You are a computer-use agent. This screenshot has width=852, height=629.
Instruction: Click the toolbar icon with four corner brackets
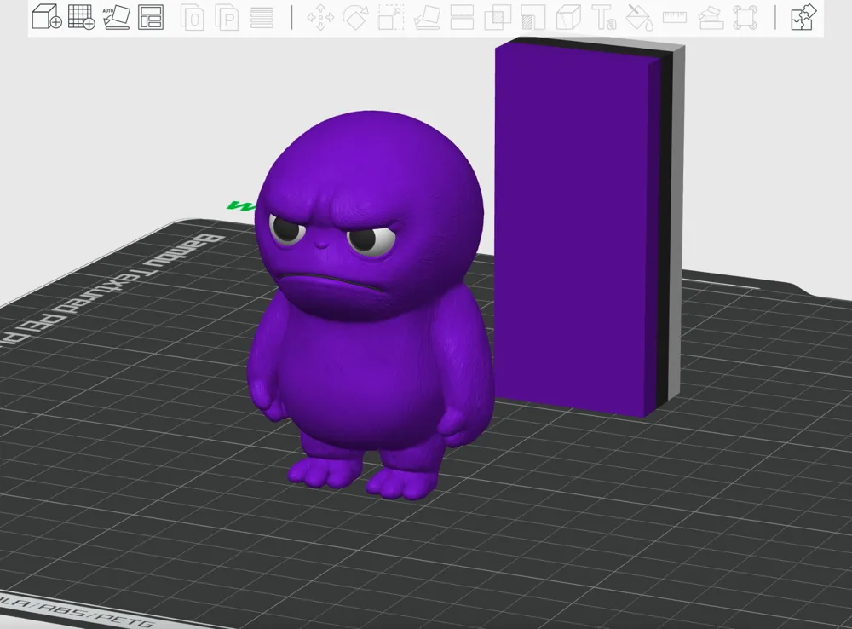[745, 17]
